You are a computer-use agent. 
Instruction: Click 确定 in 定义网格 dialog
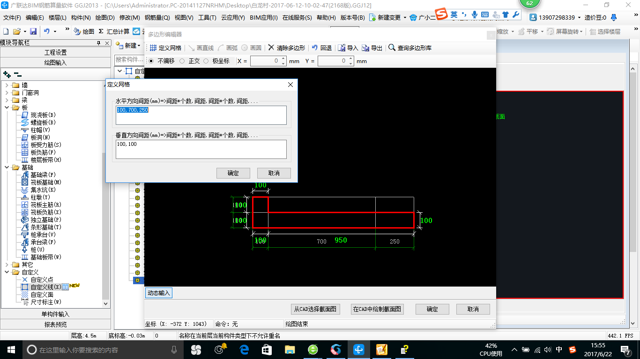pos(233,173)
